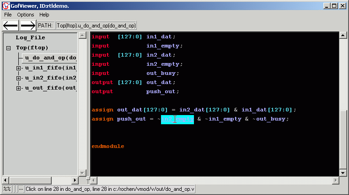Click push_out in its output declaration
Viewport: 349px width, 195px height.
click(x=161, y=91)
